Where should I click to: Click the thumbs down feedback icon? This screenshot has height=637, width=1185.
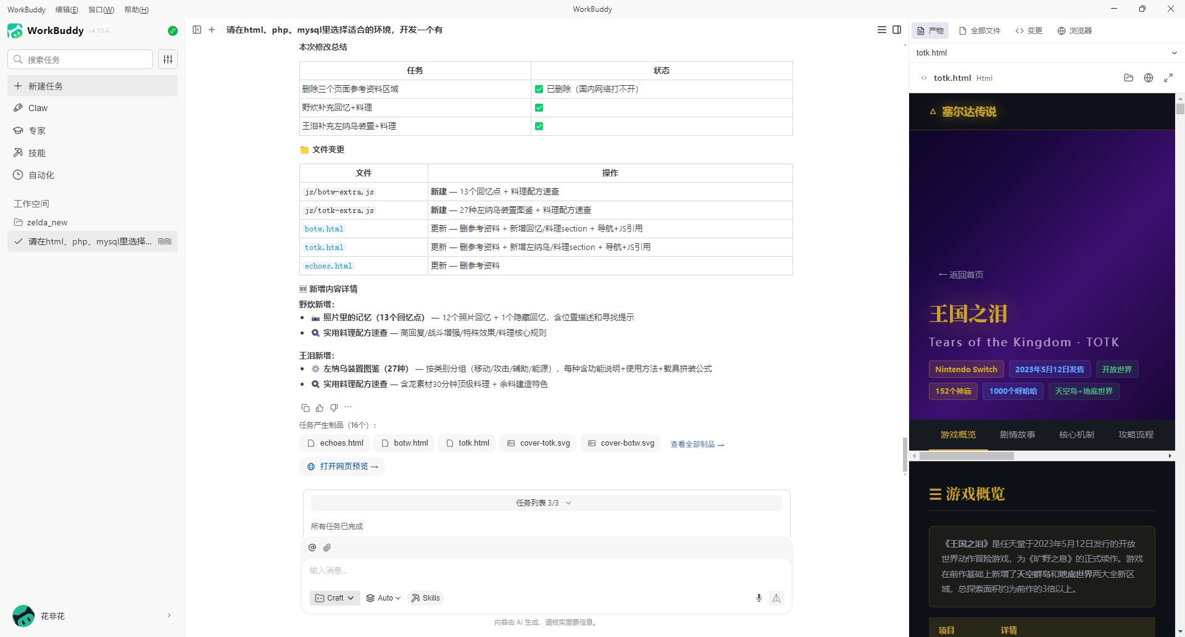point(334,408)
